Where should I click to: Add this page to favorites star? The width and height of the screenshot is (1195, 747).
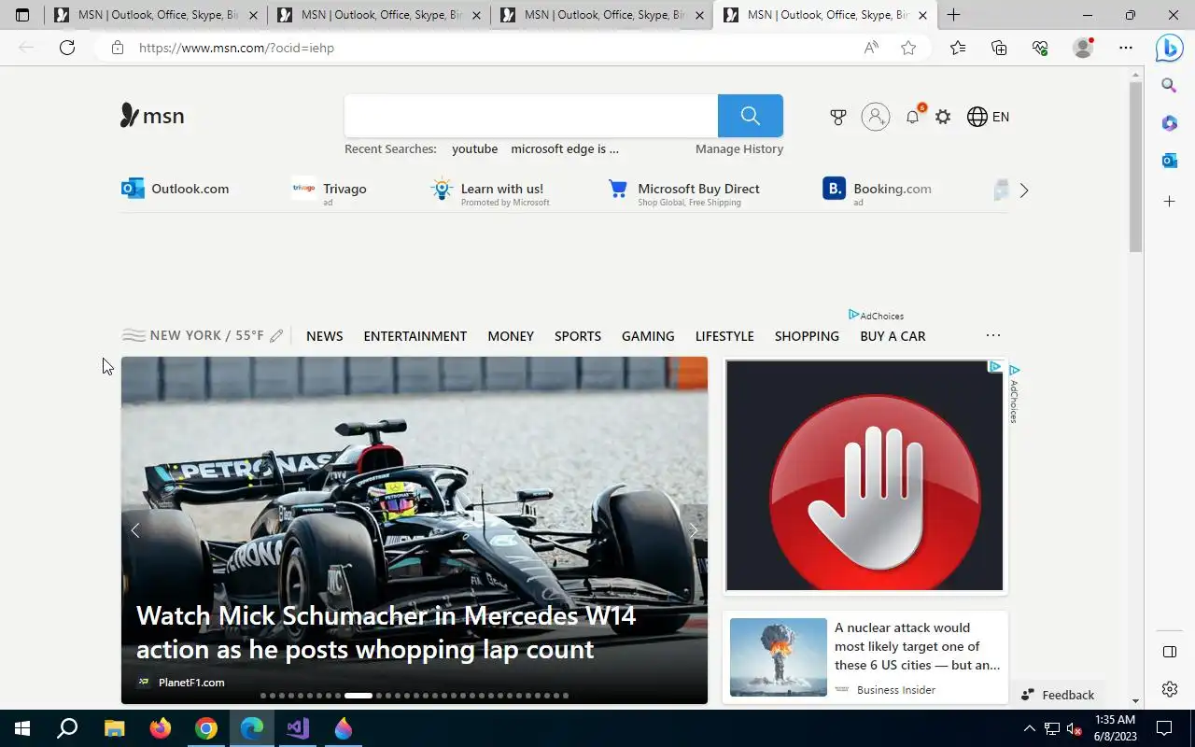pos(908,48)
